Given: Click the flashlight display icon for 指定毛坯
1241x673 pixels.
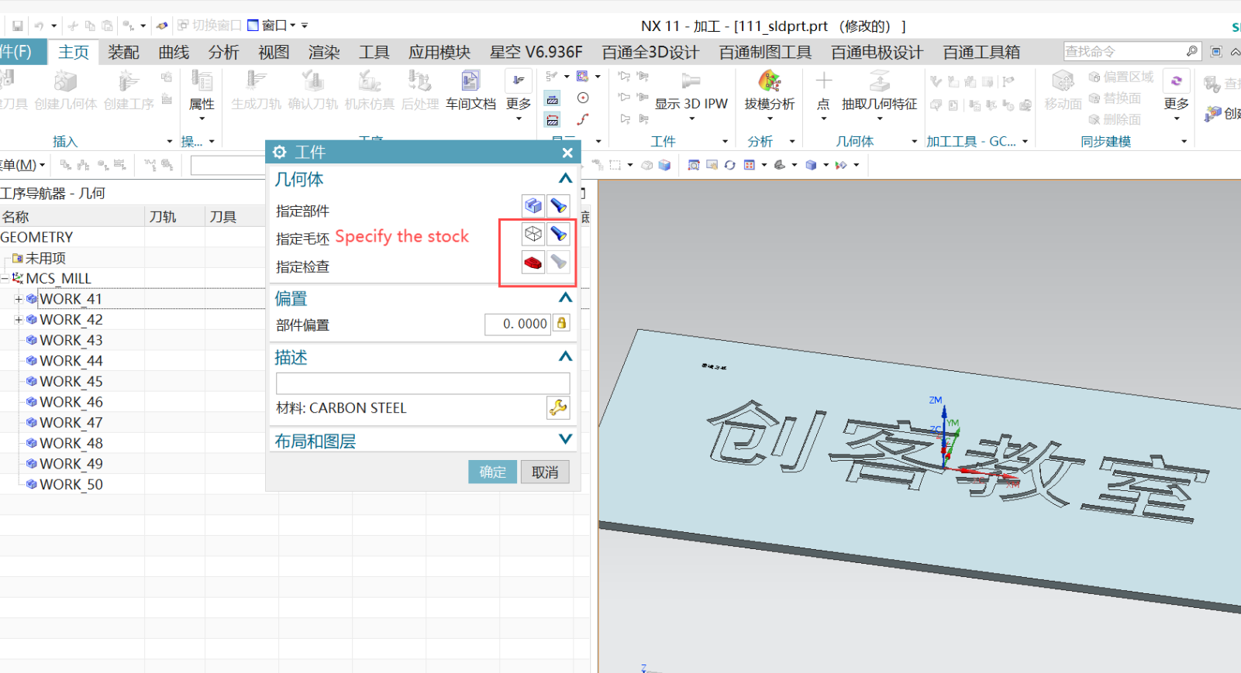Looking at the screenshot, I should pos(558,234).
